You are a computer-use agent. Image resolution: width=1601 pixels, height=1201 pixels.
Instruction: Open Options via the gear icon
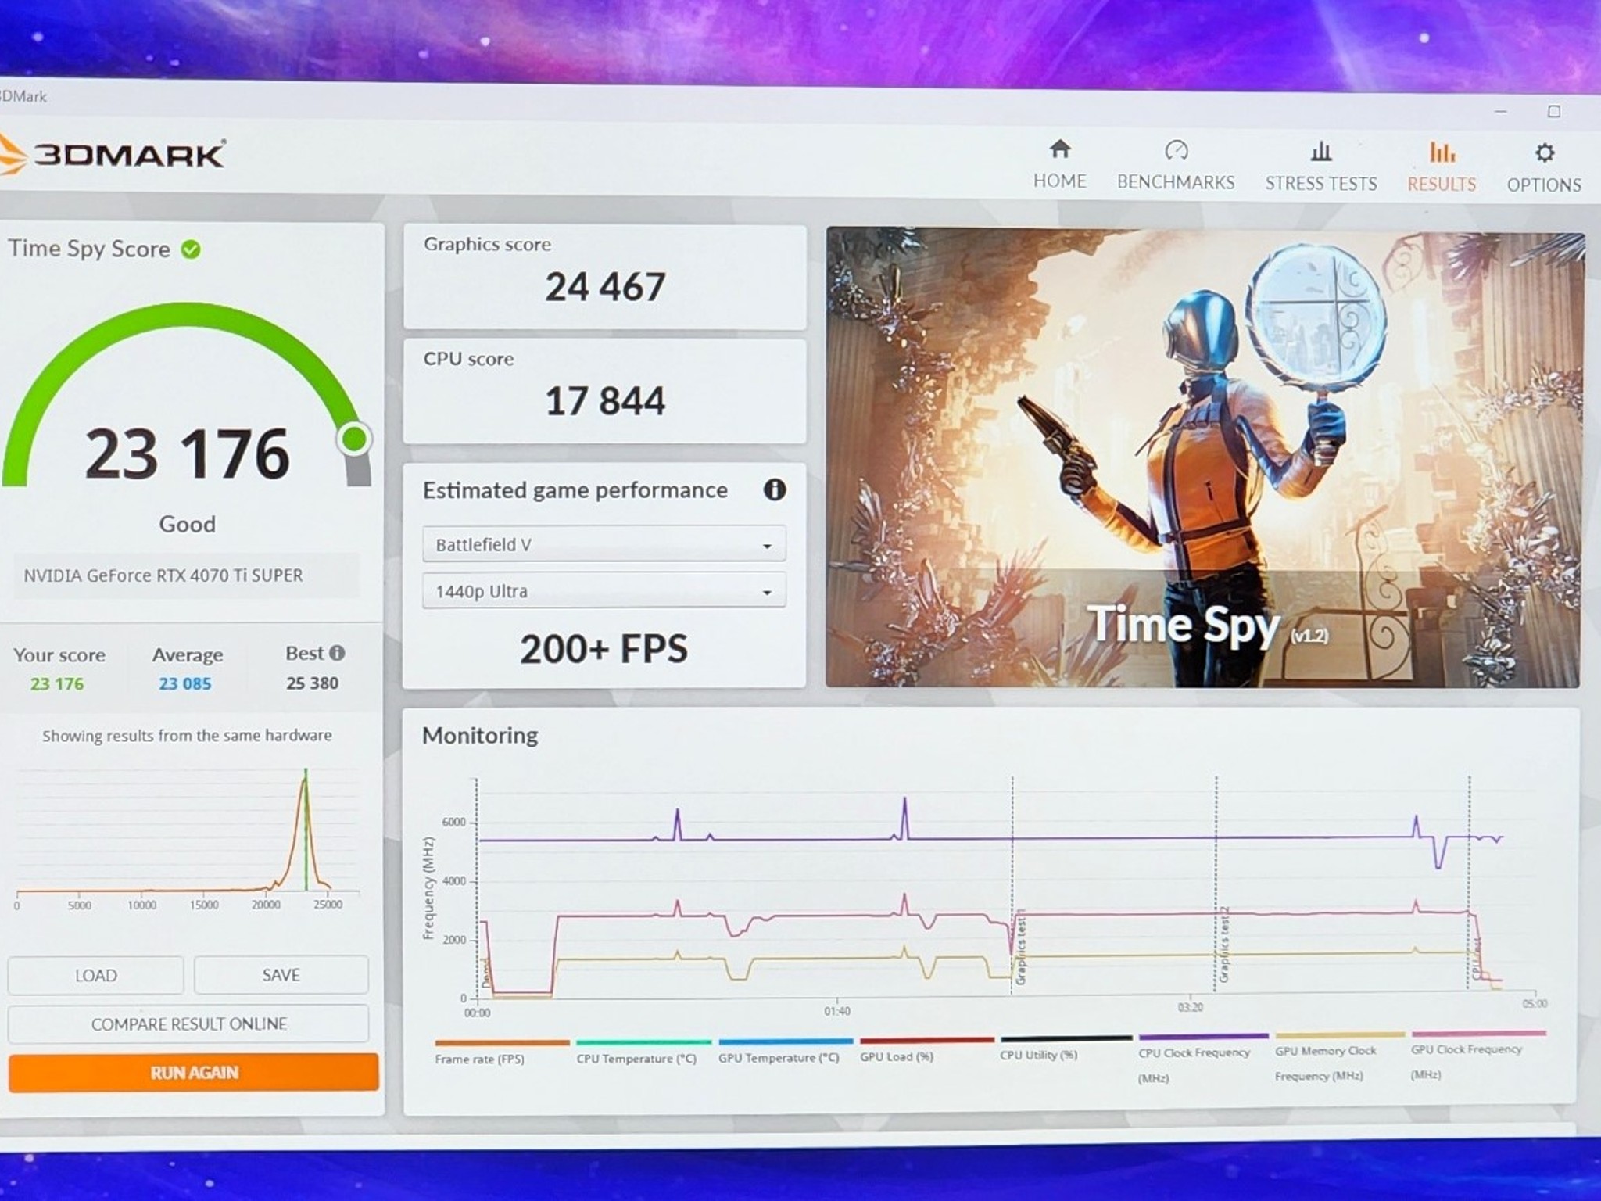[1544, 152]
